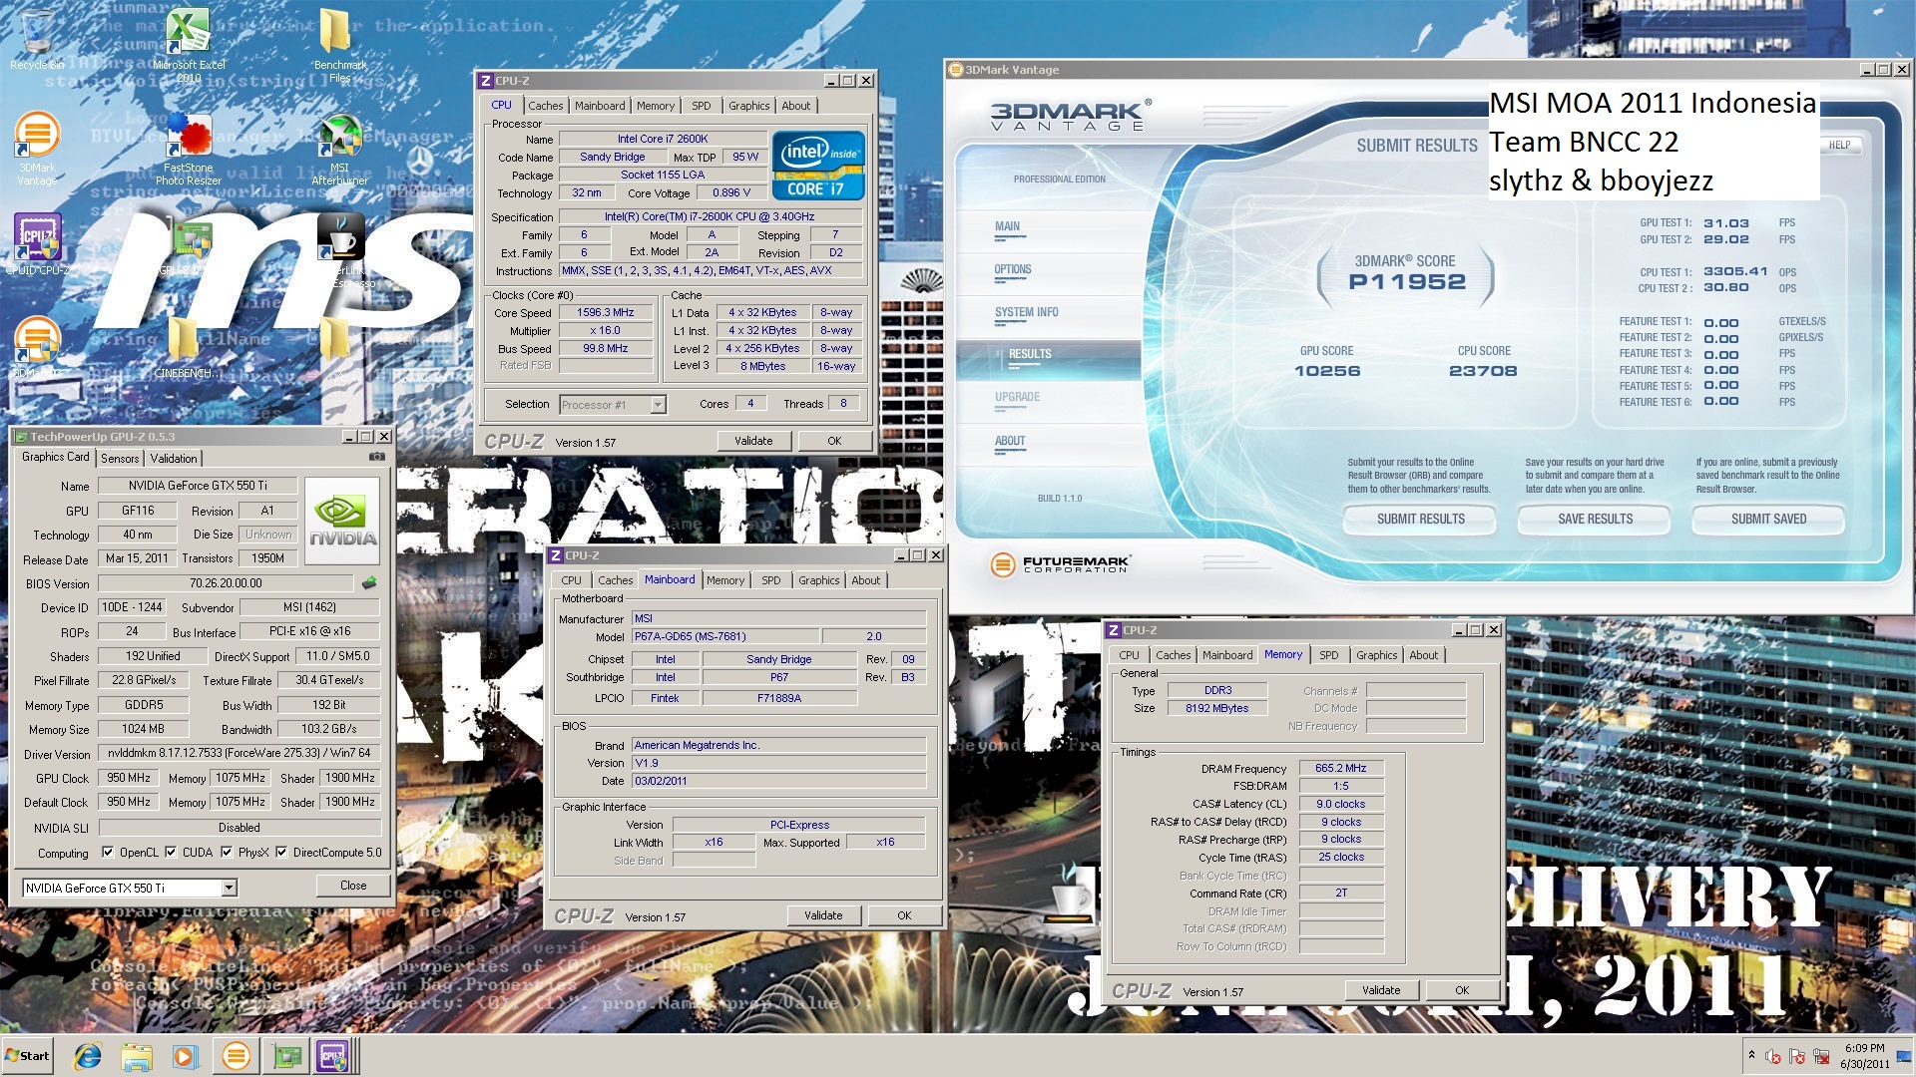
Task: Click Windows Media Player taskbar icon
Action: (185, 1056)
